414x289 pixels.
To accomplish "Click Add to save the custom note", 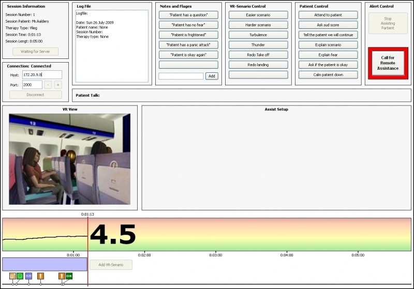I will coord(212,76).
